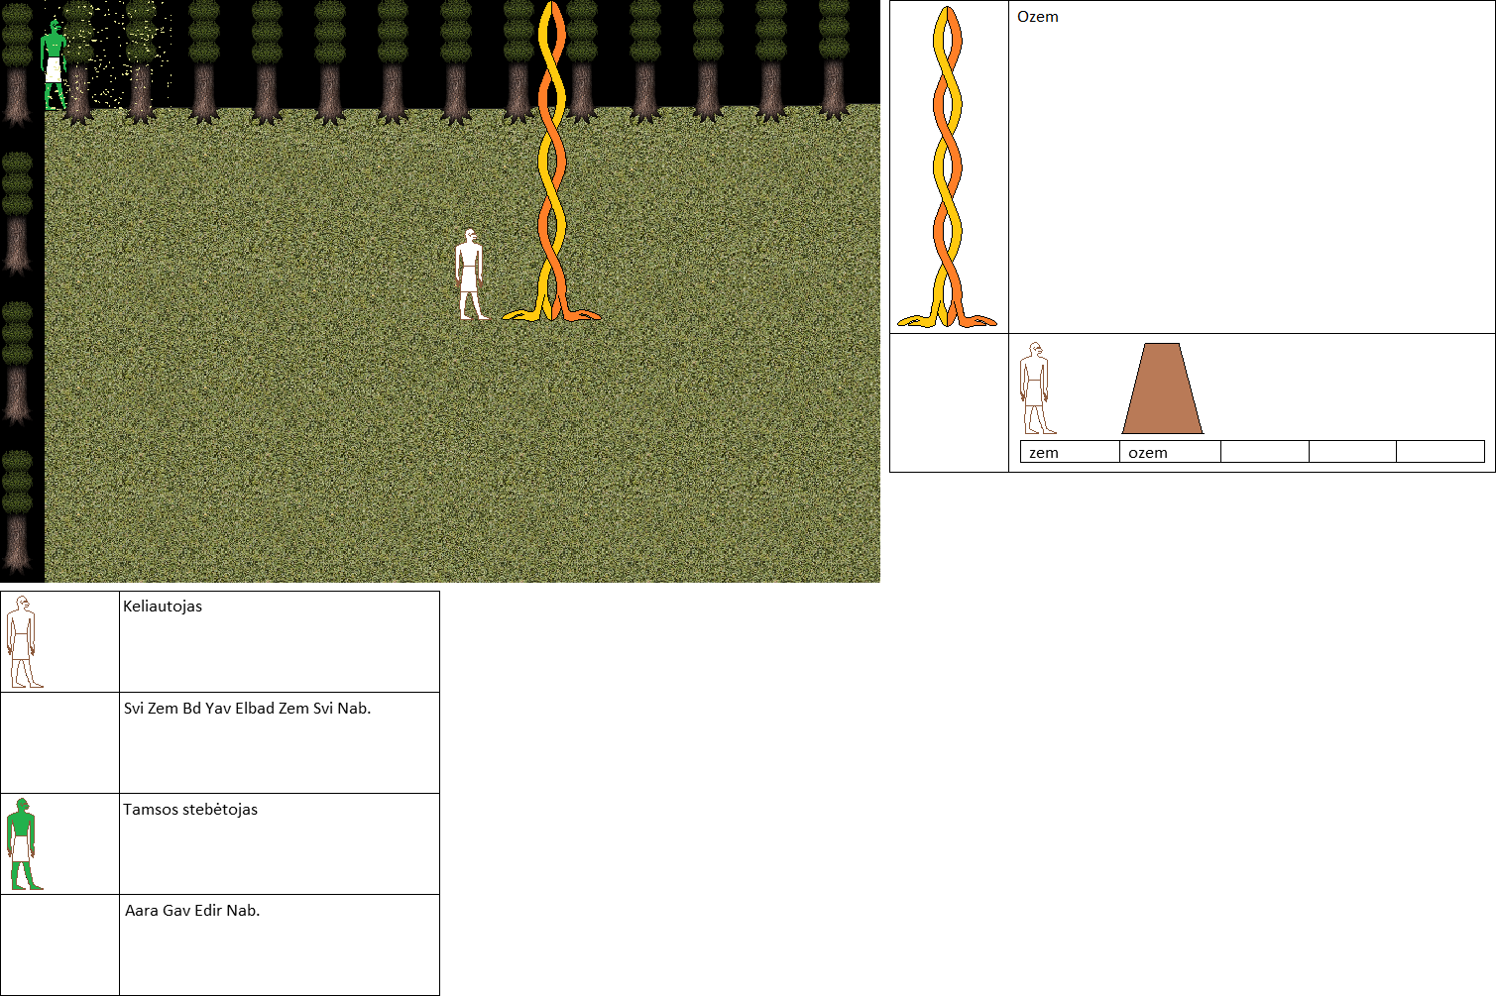Select the large twisted tree image beside Ozem

[x=948, y=166]
